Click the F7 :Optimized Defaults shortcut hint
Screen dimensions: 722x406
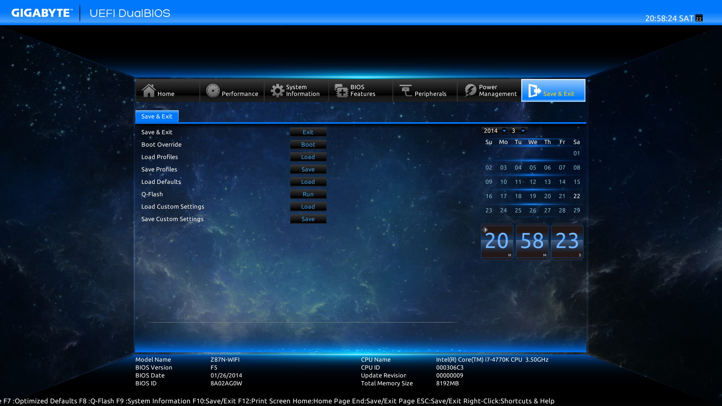pyautogui.click(x=40, y=401)
